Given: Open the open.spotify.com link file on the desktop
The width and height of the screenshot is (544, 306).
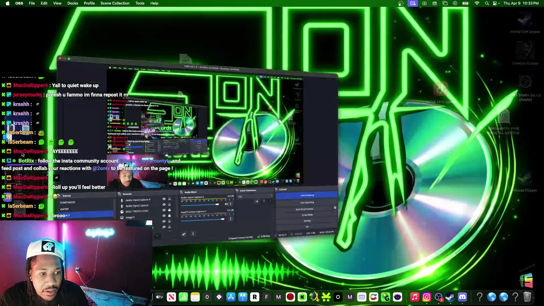Looking at the screenshot, I should click(504, 122).
